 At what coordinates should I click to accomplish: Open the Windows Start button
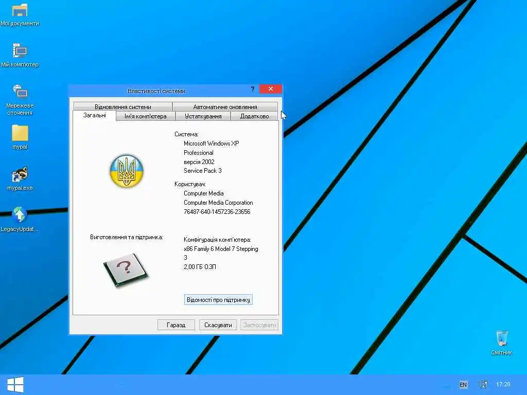tap(15, 385)
